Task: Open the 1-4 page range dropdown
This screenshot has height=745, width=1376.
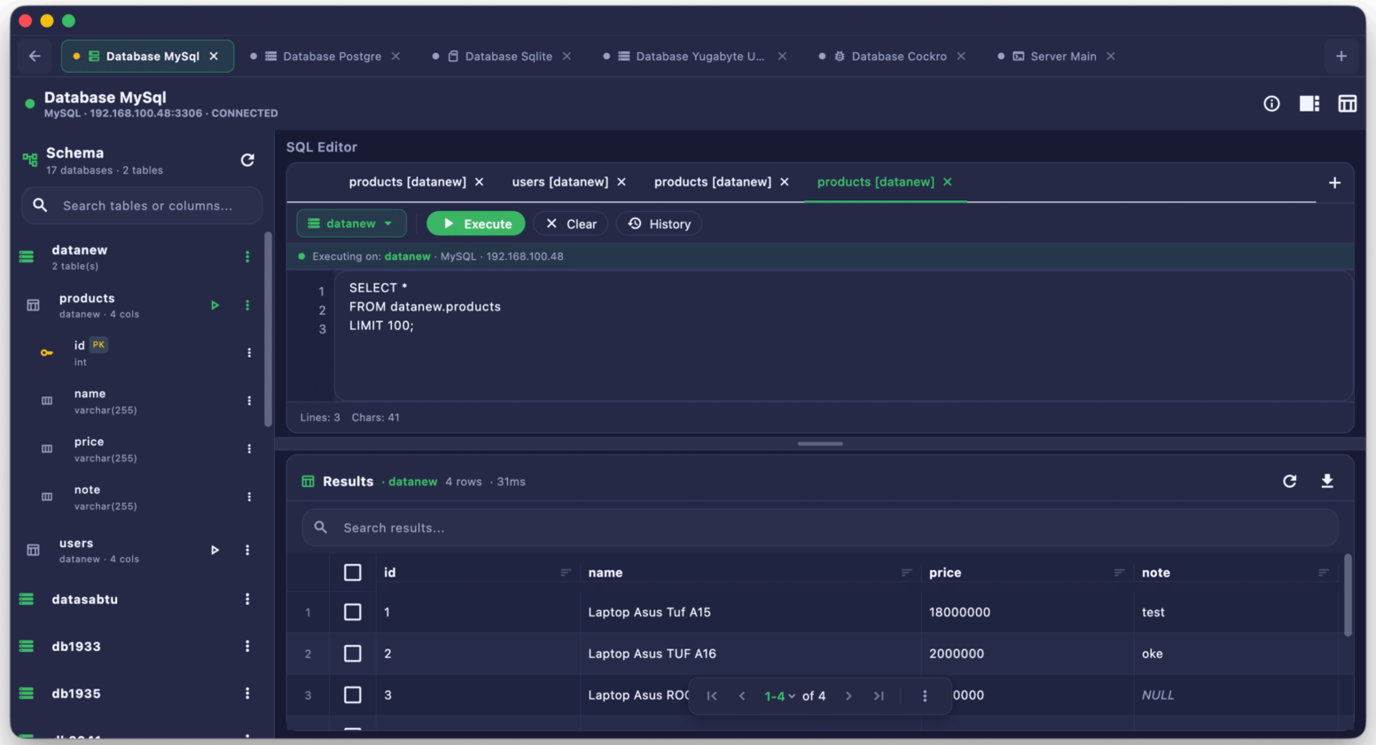Action: [x=779, y=696]
